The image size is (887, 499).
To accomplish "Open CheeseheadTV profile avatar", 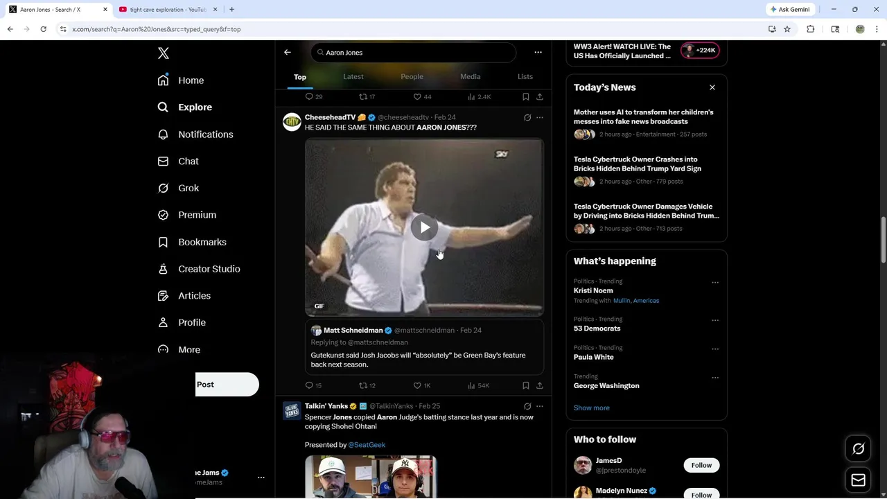I will click(x=292, y=122).
